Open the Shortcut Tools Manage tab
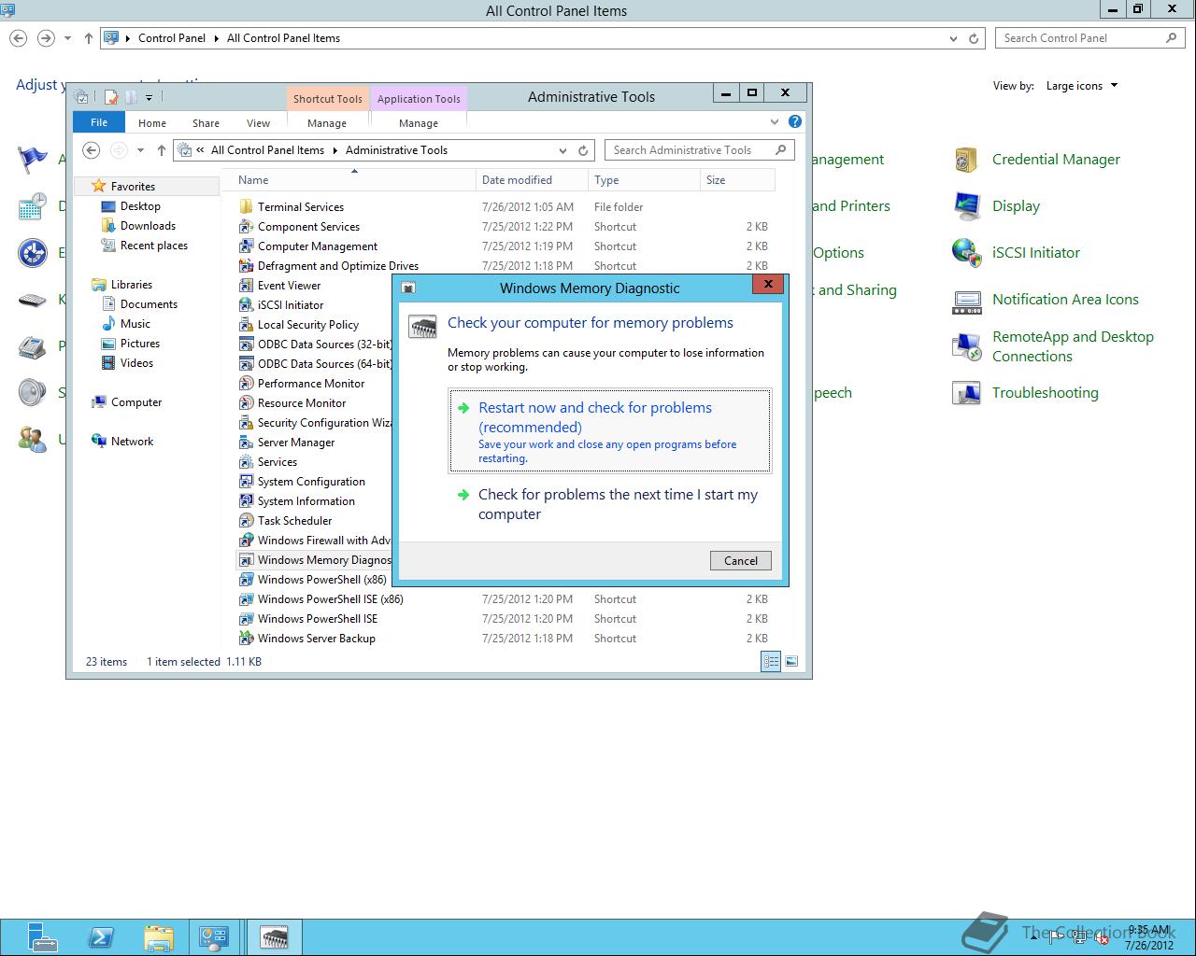Image resolution: width=1196 pixels, height=956 pixels. pos(327,123)
